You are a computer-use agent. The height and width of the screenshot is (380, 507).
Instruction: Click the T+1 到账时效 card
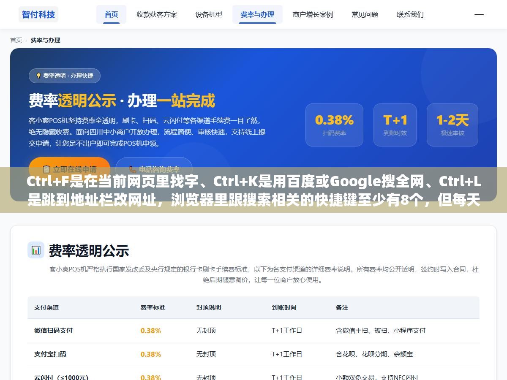[x=395, y=125]
